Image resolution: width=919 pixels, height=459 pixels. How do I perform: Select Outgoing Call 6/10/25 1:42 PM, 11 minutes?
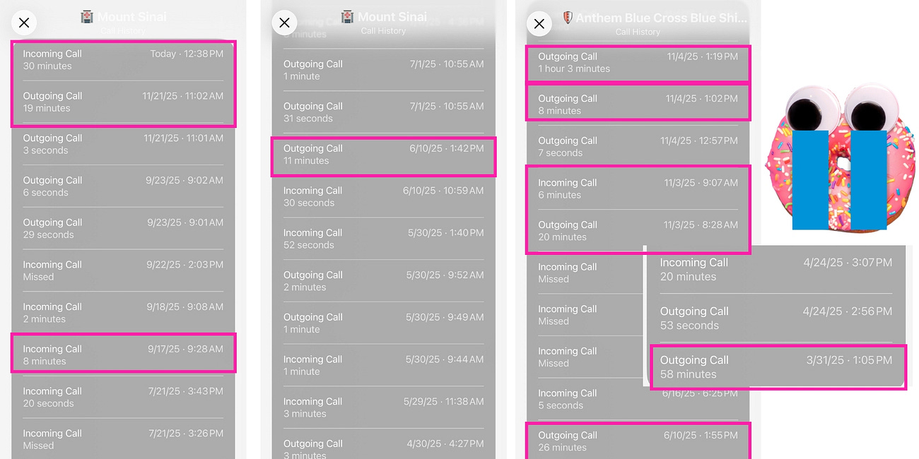[384, 155]
